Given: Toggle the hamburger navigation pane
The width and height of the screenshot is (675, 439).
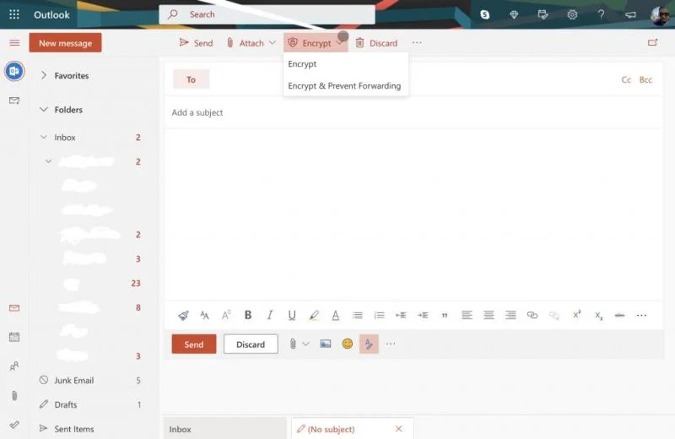Looking at the screenshot, I should tap(14, 43).
